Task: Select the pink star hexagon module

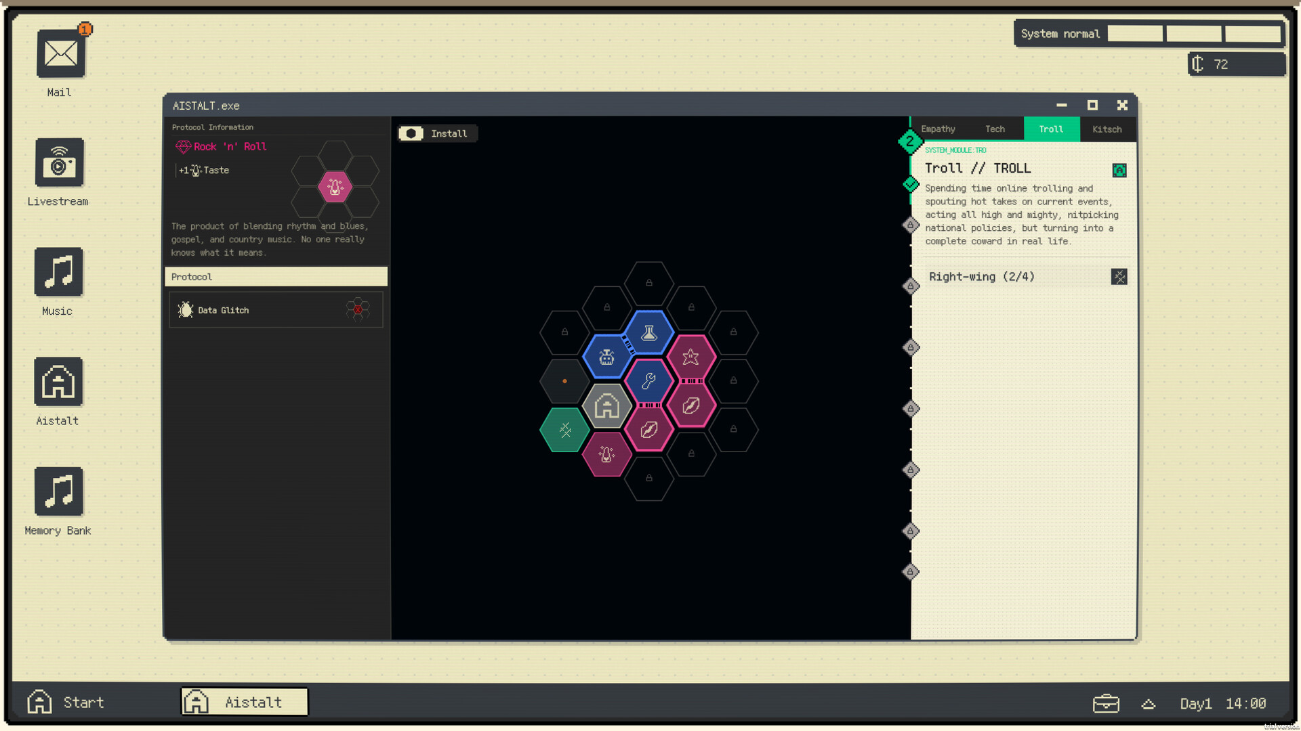Action: tap(690, 357)
